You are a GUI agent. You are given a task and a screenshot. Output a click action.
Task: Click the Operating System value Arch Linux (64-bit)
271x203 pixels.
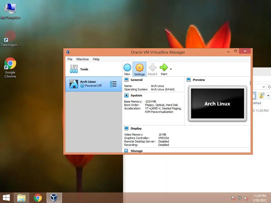163,89
